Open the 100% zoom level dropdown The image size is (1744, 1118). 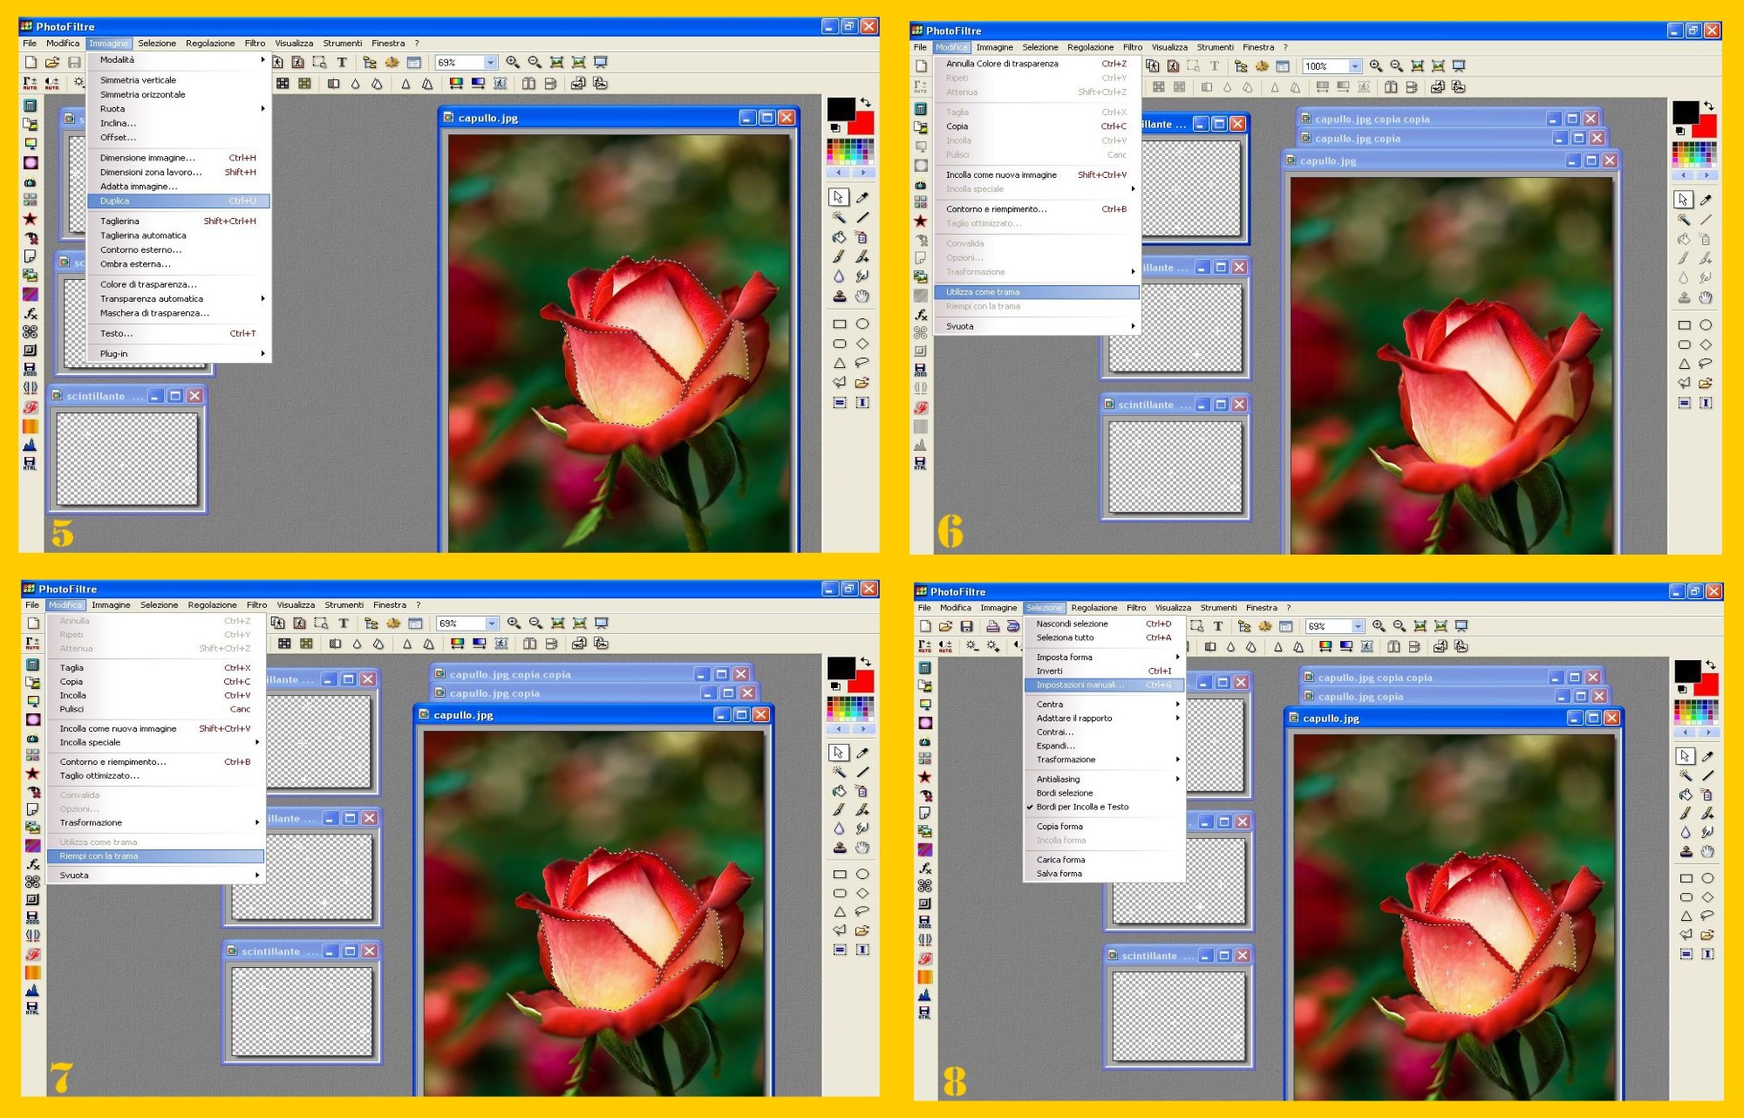(x=1354, y=66)
